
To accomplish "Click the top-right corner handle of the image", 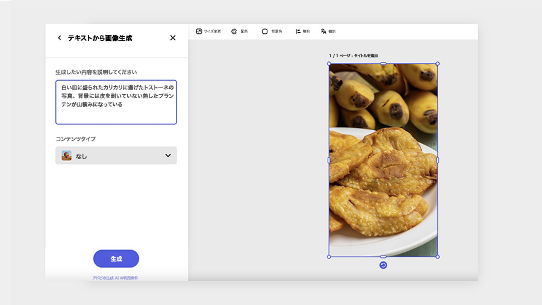I will tap(438, 64).
